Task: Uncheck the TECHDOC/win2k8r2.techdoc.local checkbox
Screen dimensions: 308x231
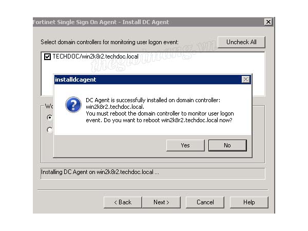Action: click(47, 57)
